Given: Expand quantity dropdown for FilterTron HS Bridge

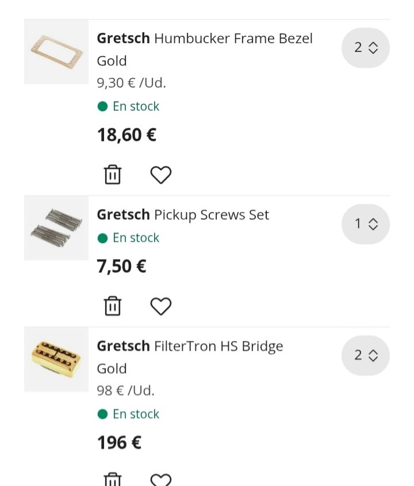Looking at the screenshot, I should coord(365,355).
